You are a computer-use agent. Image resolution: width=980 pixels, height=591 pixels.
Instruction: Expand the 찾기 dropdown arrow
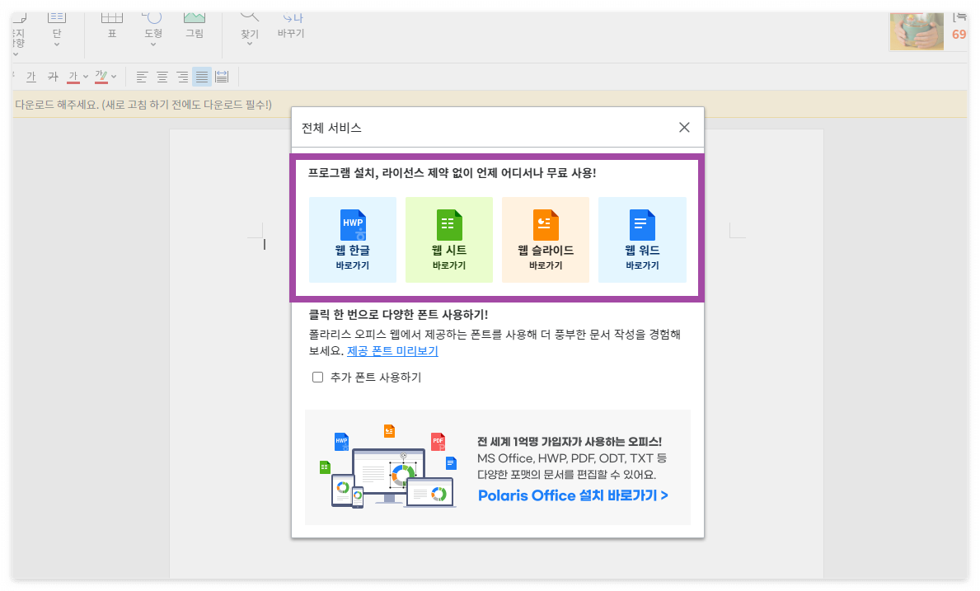click(x=250, y=45)
